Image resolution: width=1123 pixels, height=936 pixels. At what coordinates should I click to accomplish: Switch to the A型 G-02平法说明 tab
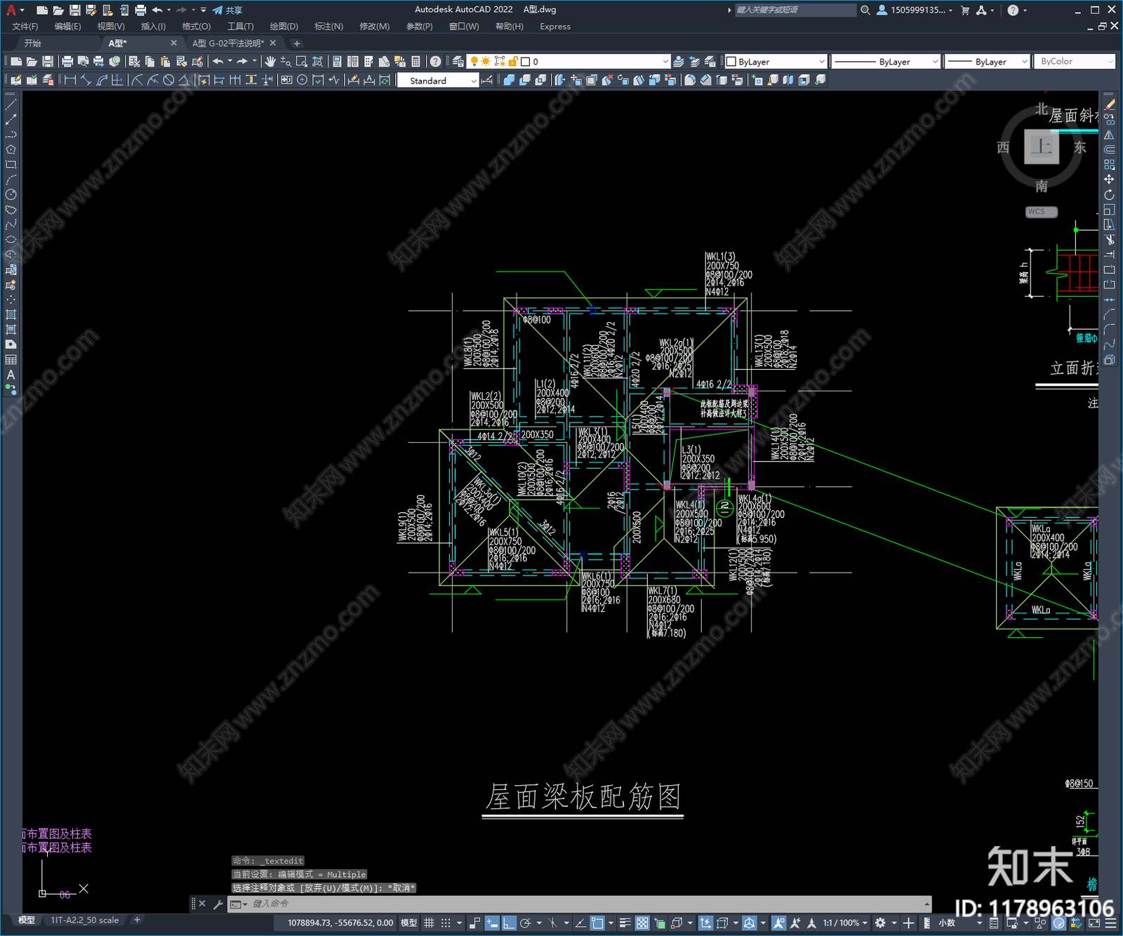(x=228, y=44)
